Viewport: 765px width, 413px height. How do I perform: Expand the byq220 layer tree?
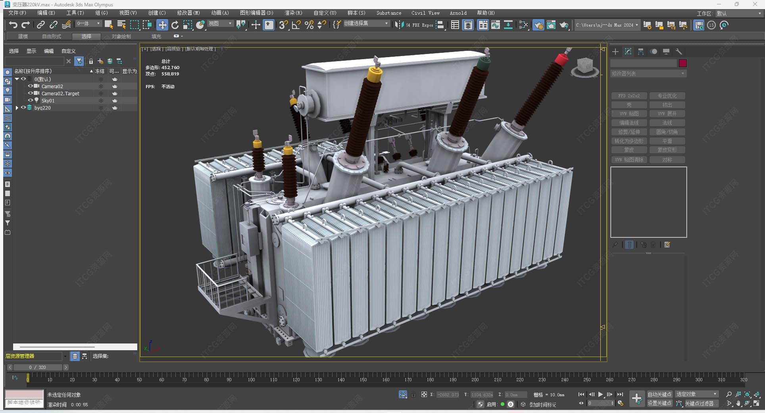click(17, 108)
